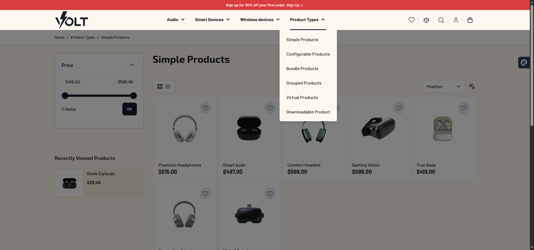534x250 pixels.
Task: Click the $23.40 recently viewed price
Action: tap(94, 183)
